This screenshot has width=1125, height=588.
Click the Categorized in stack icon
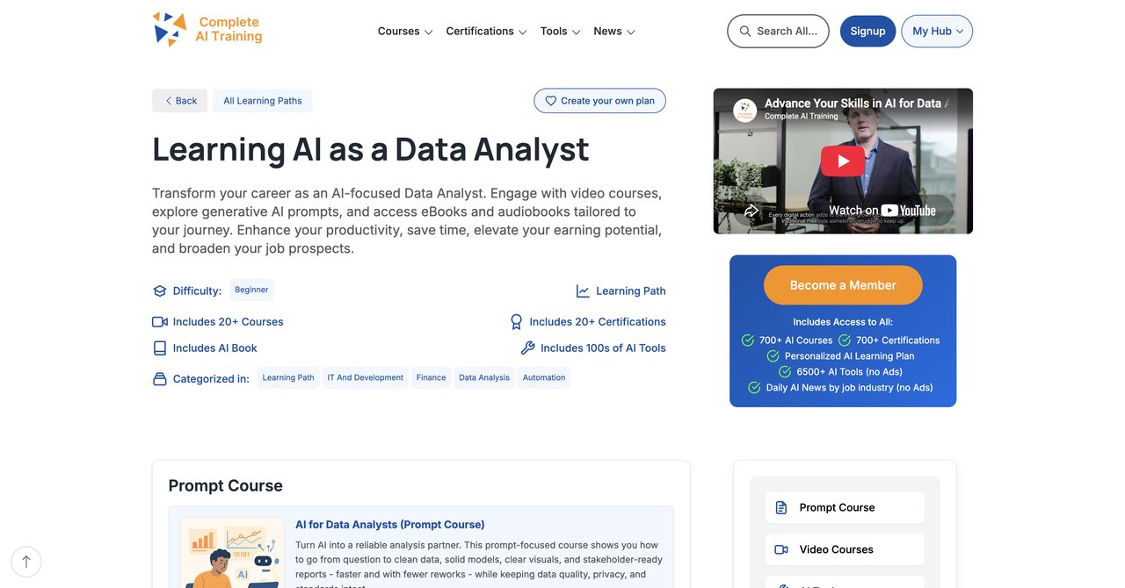[160, 379]
